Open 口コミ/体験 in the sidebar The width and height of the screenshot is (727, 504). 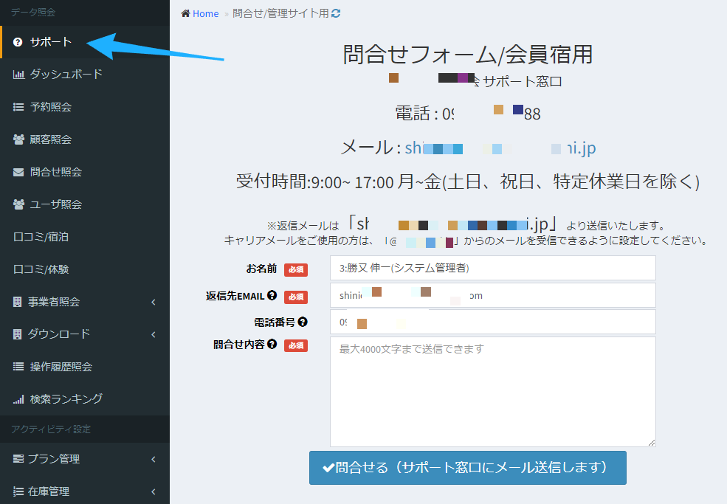(x=85, y=269)
